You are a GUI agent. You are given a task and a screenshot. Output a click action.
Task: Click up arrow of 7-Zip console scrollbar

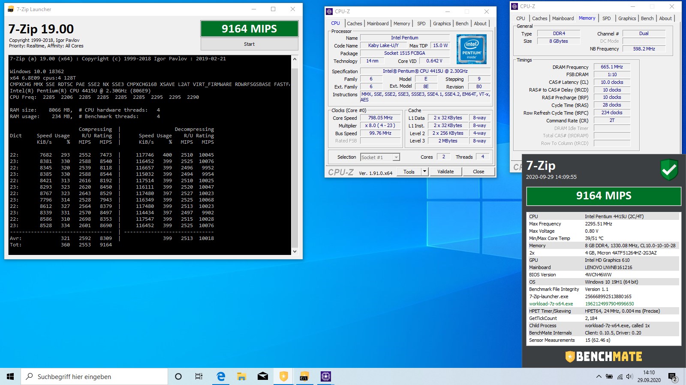point(295,59)
